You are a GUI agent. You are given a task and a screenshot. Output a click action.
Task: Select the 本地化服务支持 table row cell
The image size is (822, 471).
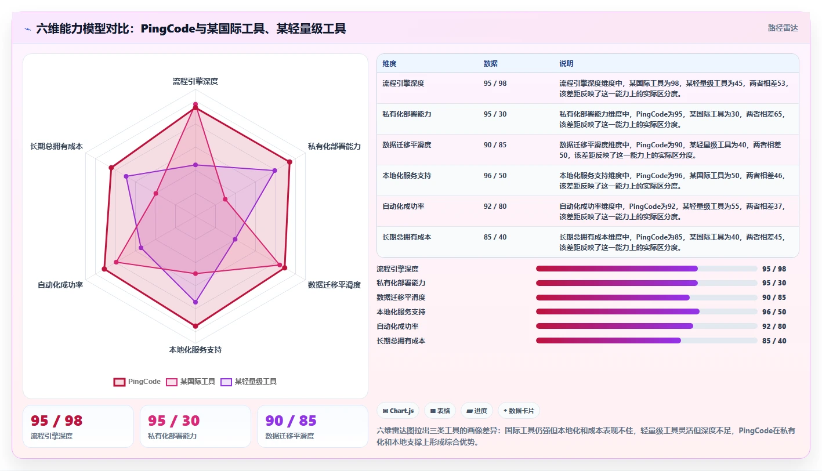407,176
